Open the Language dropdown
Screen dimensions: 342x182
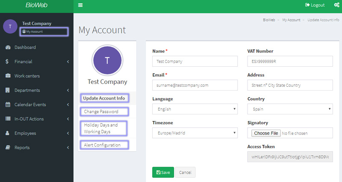click(x=195, y=109)
